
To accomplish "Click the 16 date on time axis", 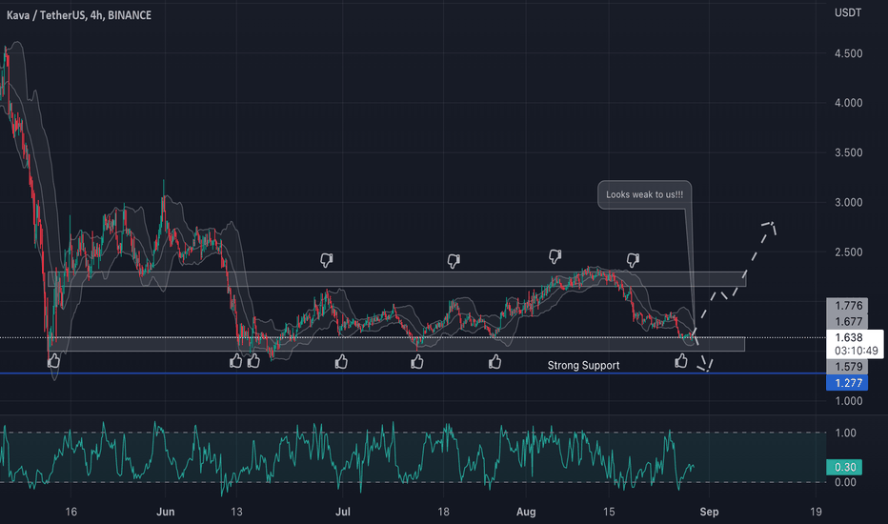I will click(x=71, y=513).
